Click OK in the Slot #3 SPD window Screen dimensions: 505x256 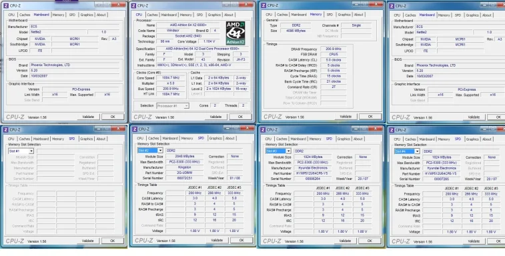coord(370,241)
